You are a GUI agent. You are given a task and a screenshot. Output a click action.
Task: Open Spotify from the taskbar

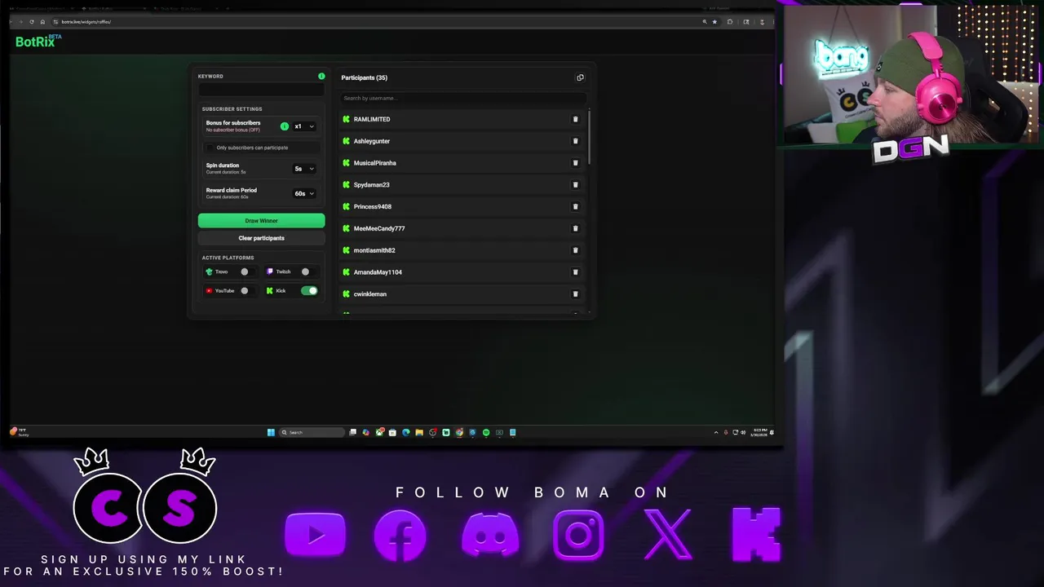click(486, 432)
